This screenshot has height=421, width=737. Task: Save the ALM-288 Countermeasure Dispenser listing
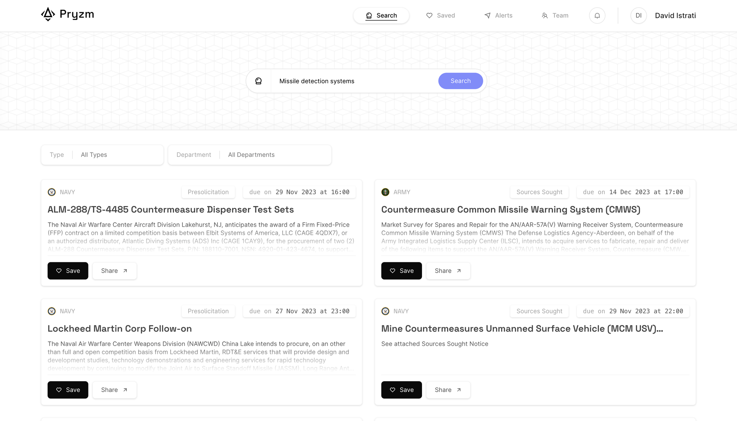(x=68, y=271)
